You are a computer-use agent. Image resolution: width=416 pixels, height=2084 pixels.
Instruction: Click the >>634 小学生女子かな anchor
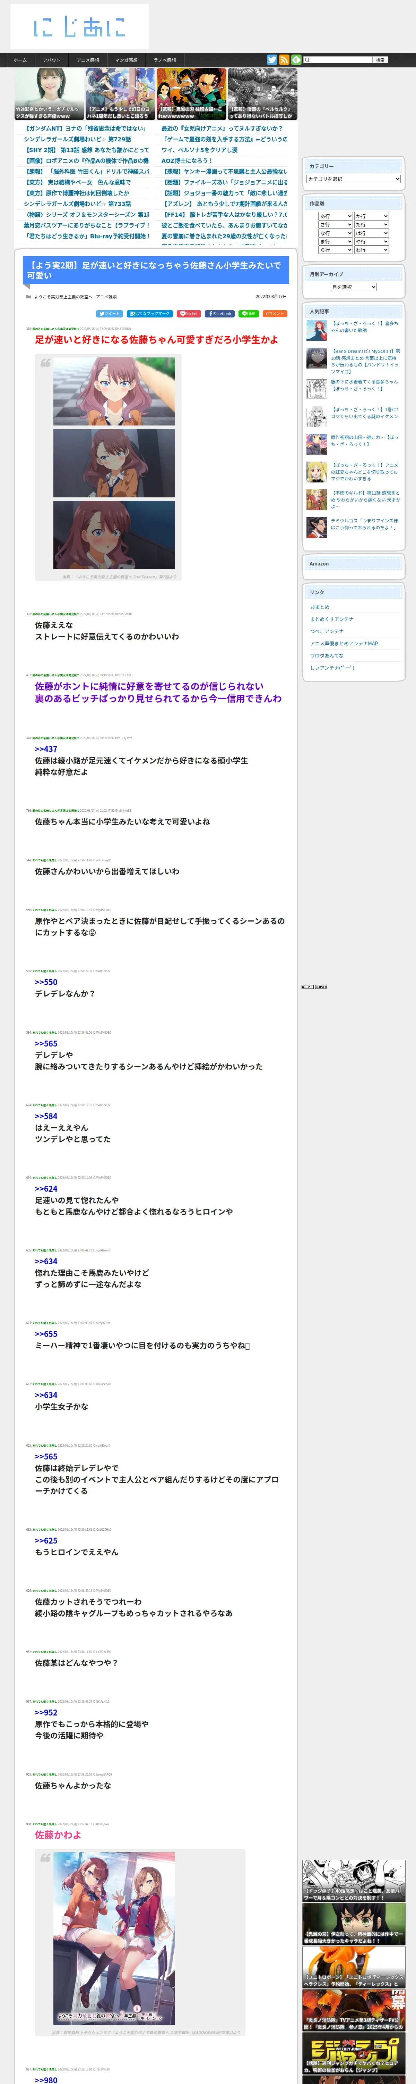tap(46, 1395)
